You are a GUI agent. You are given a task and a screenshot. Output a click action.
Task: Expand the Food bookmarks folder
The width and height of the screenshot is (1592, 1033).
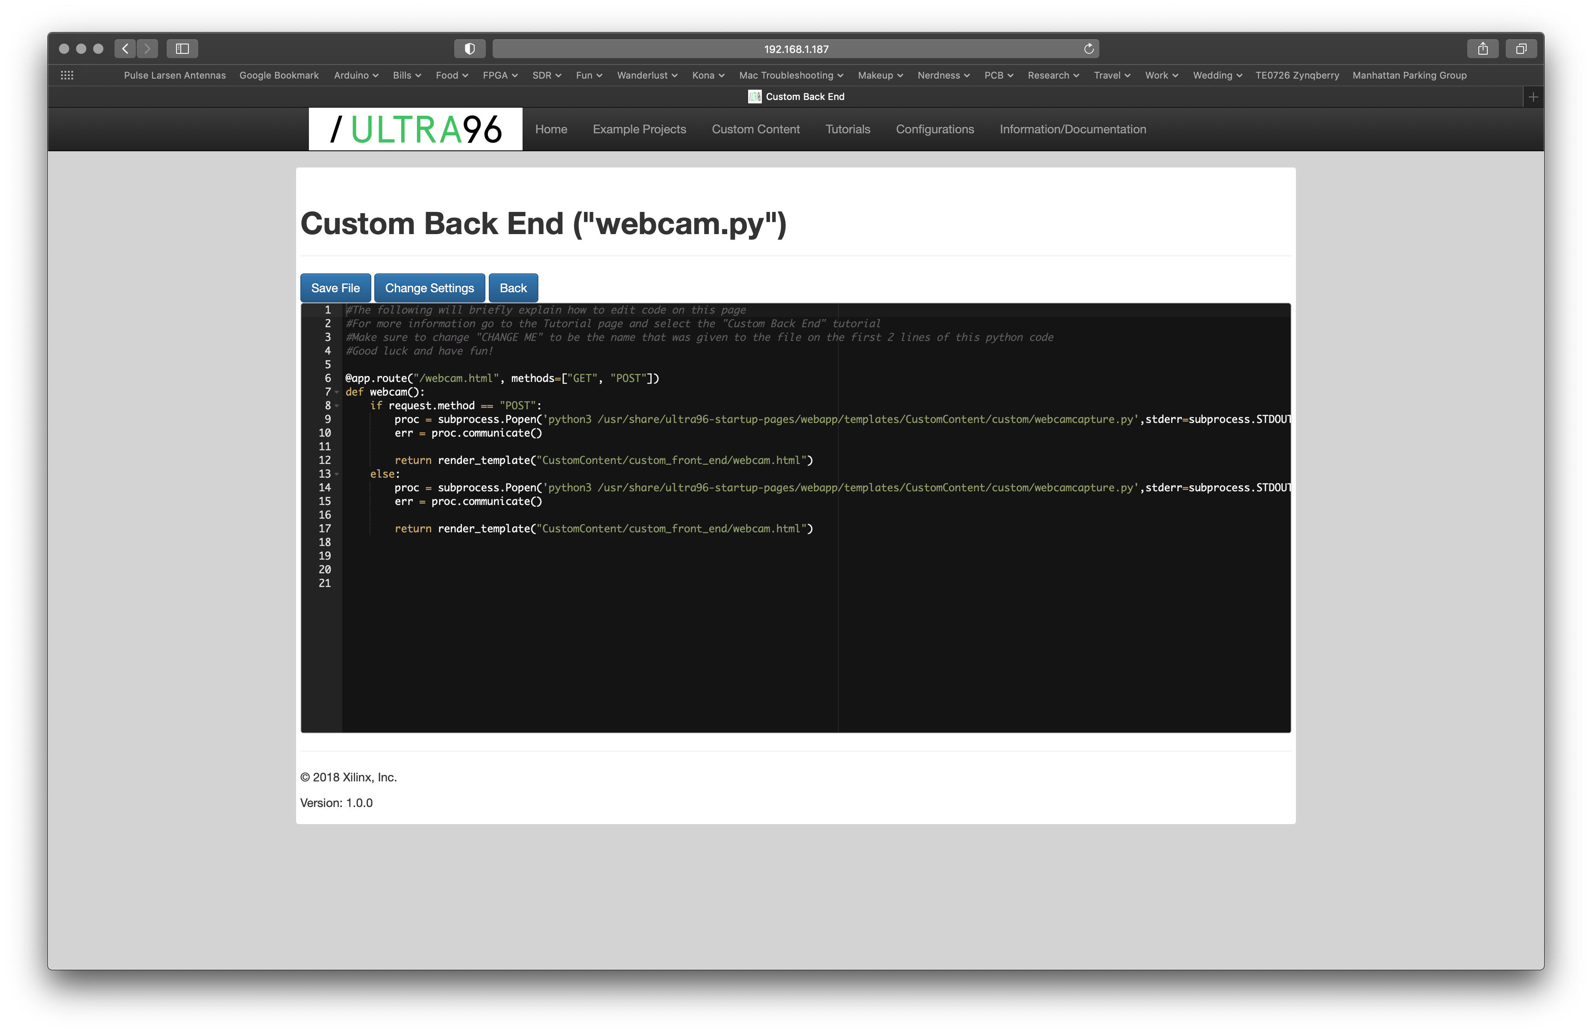pyautogui.click(x=452, y=76)
